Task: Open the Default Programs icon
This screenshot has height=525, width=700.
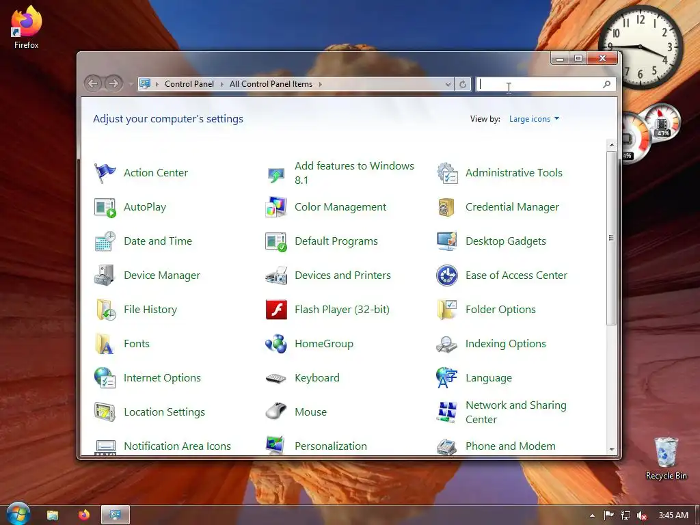Action: point(276,241)
